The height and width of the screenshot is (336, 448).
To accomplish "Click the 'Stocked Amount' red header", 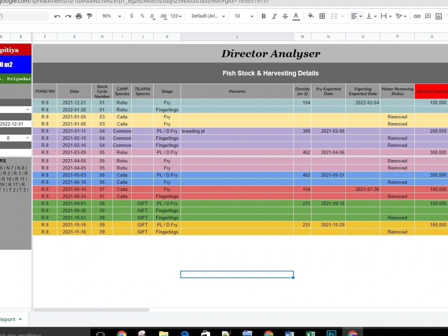I will click(431, 91).
